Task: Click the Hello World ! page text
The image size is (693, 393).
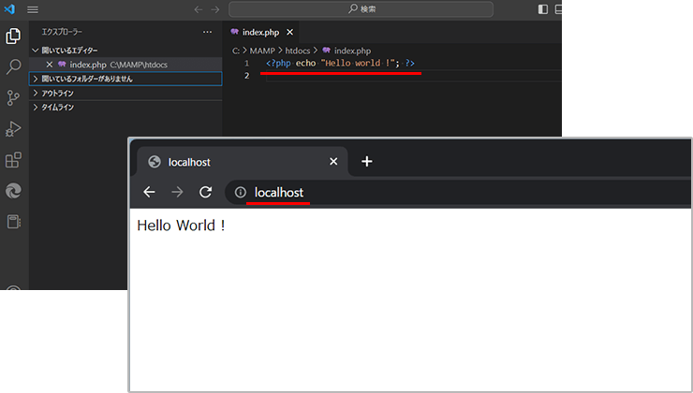Action: point(181,226)
